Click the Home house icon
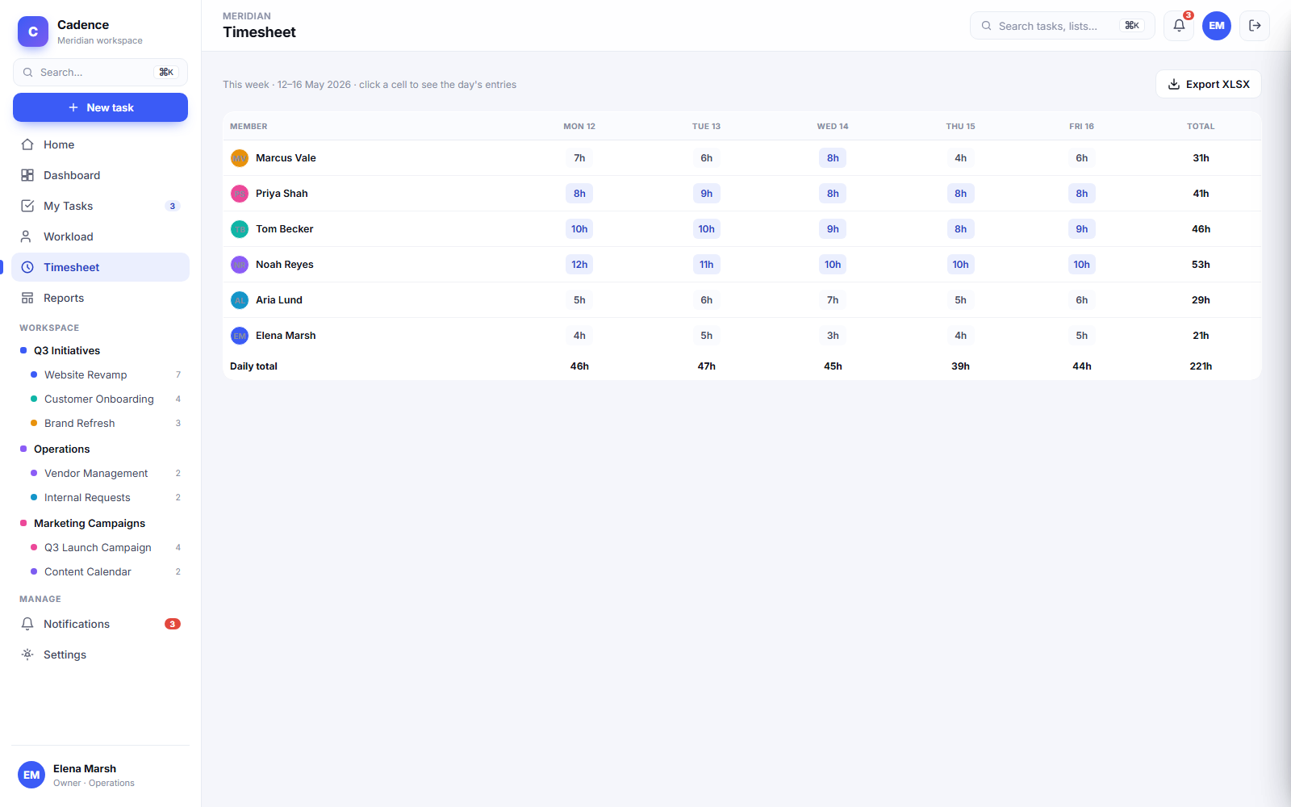Viewport: 1291px width, 807px height. [x=27, y=144]
